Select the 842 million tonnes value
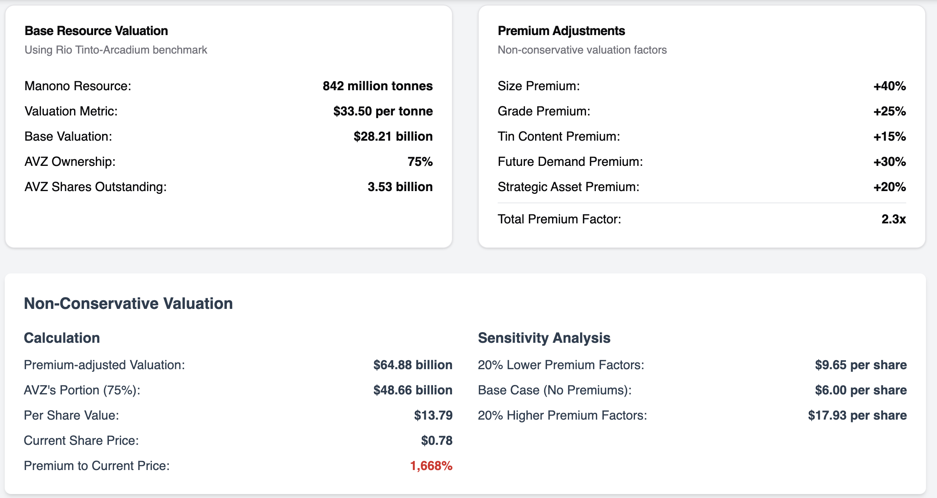Viewport: 937px width, 498px height. click(377, 86)
